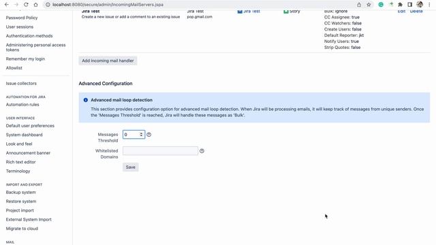436x245 pixels.
Task: Edit the Jira Test mail handler
Action: [401, 12]
